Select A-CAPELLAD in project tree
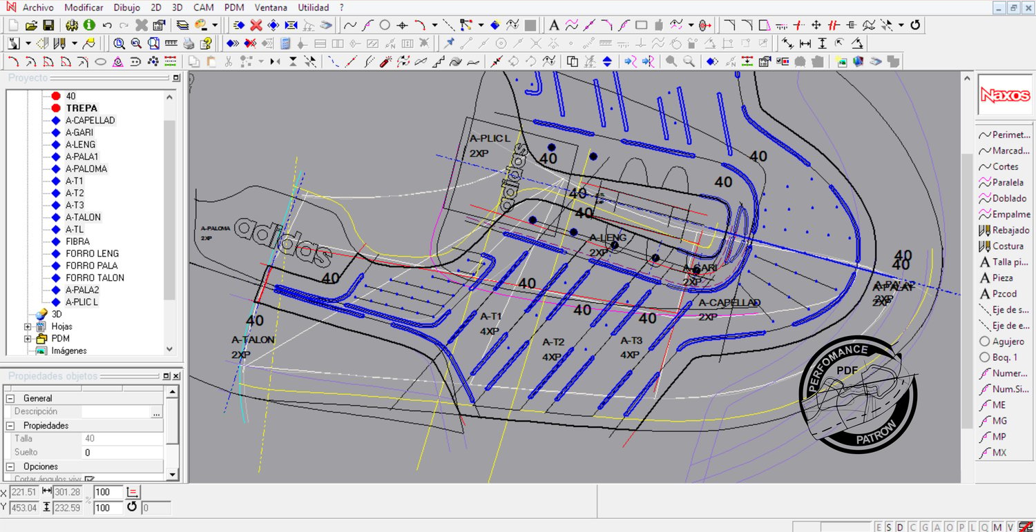The image size is (1036, 532). (90, 120)
